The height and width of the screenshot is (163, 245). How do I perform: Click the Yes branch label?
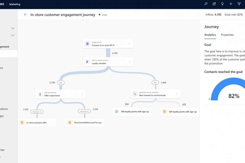[x=61, y=83]
